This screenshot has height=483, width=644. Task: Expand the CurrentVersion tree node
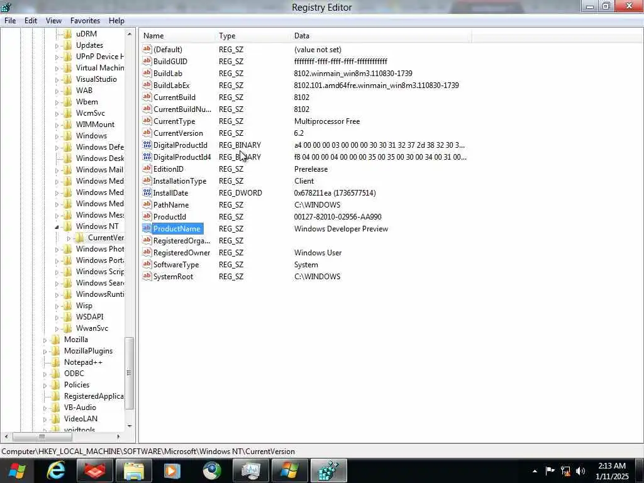[x=69, y=238]
